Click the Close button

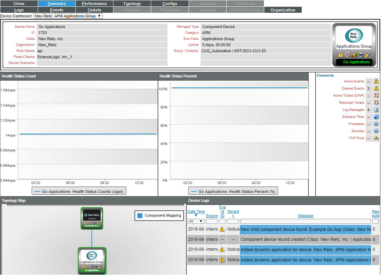[19, 4]
